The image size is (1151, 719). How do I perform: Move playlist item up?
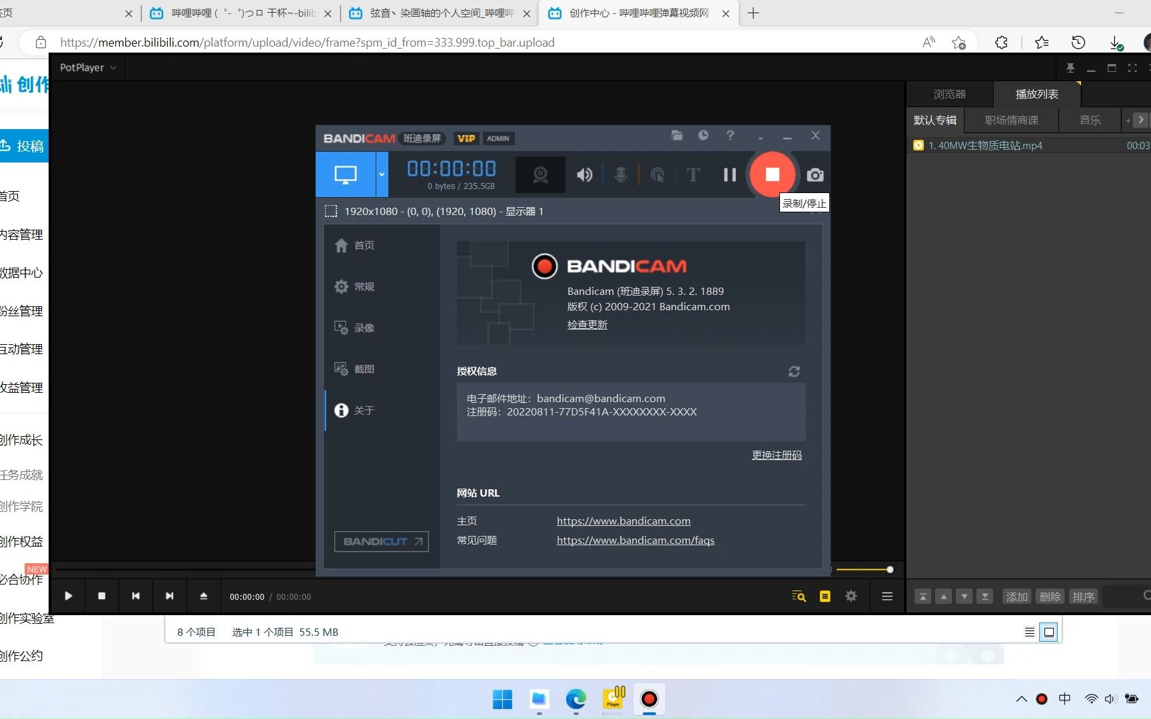tap(944, 597)
